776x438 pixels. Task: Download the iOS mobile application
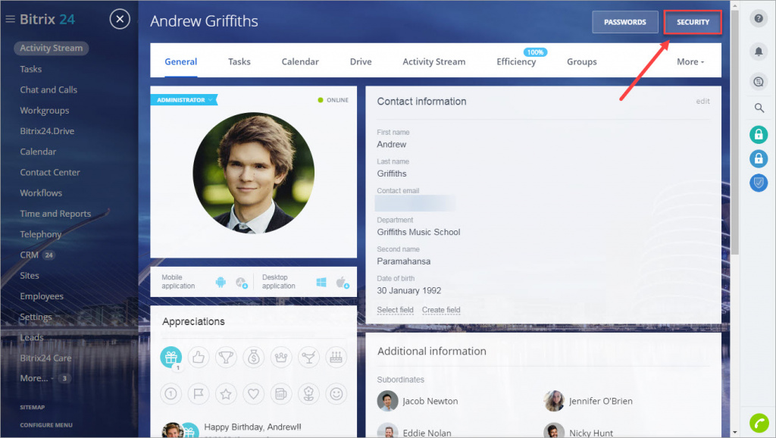point(242,283)
